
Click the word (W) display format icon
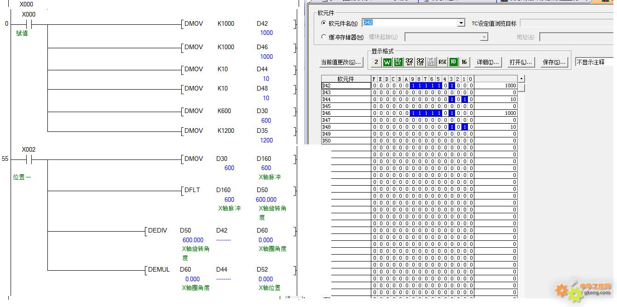coord(387,62)
